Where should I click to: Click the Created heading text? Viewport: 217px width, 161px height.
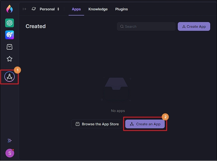click(x=36, y=26)
